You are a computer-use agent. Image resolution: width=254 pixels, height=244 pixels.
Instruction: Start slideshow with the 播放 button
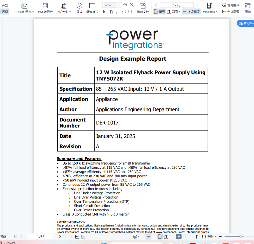79,8
